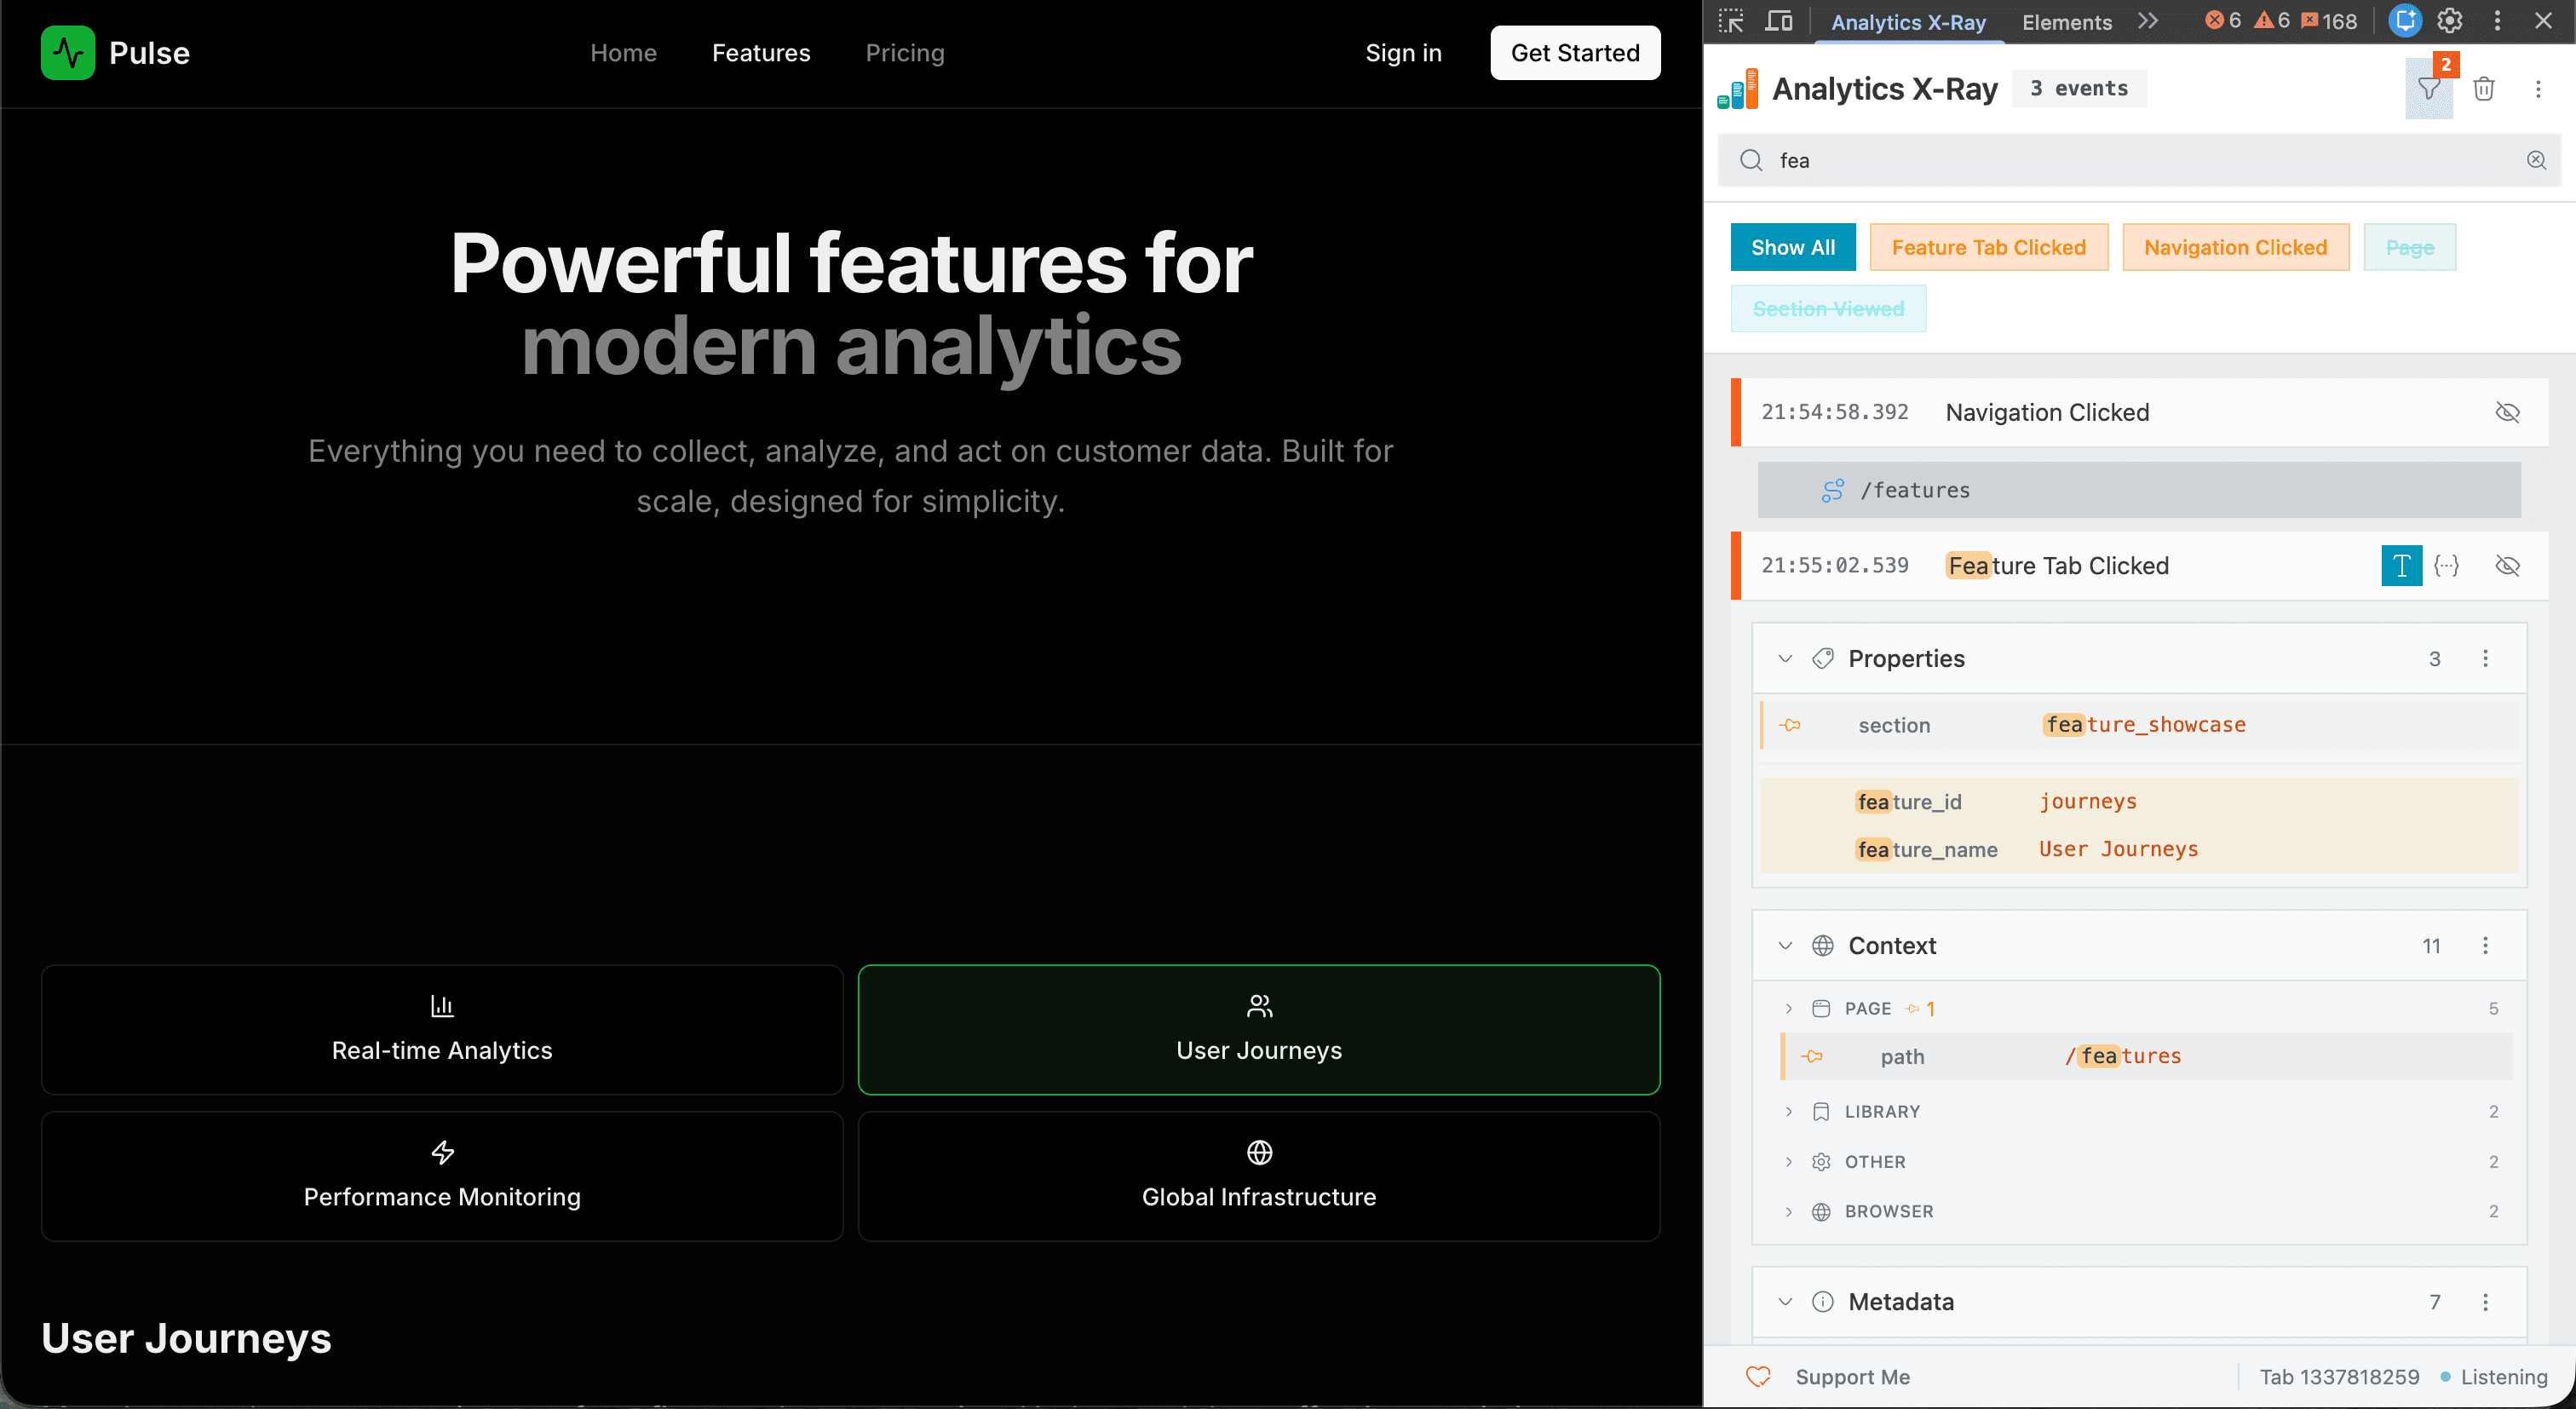The image size is (2576, 1409).
Task: Click the Sign in link
Action: click(1403, 53)
